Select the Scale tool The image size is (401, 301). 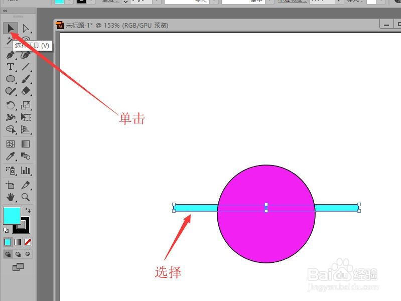click(26, 105)
